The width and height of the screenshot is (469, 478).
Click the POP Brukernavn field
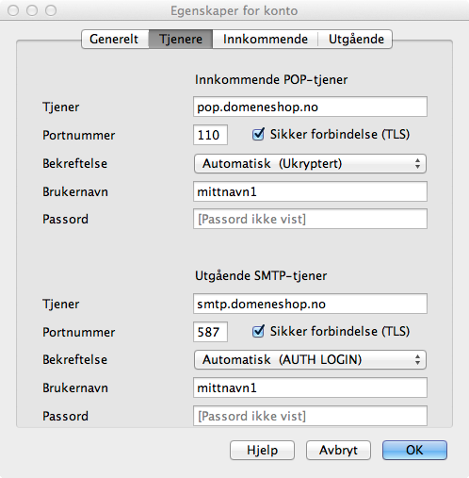(x=310, y=191)
